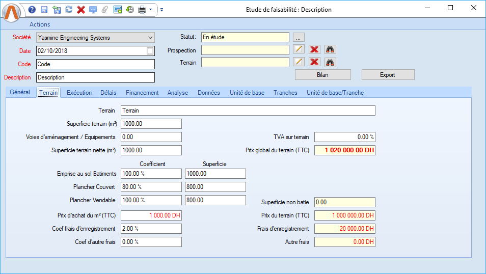Open the quick access toolbar customize arrow
This screenshot has width=486, height=274.
tap(161, 10)
